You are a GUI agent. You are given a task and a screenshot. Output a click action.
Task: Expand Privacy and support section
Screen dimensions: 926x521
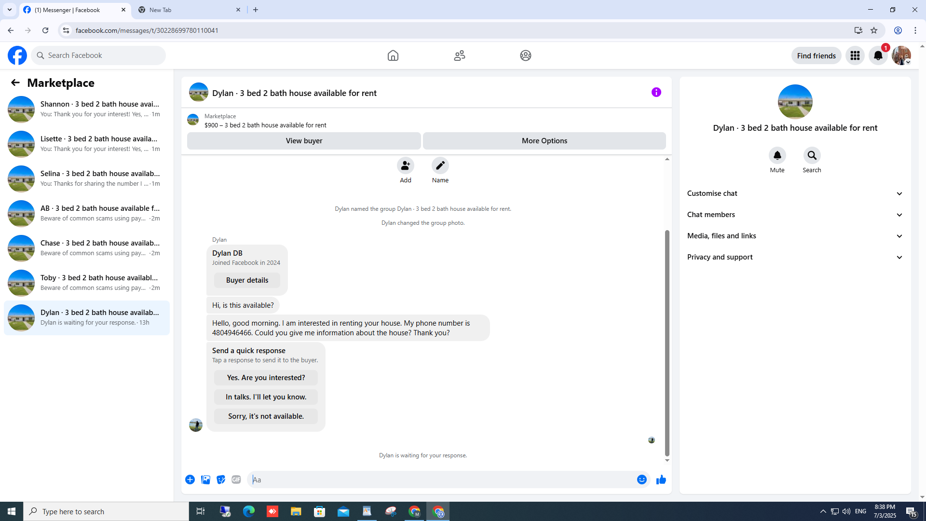[795, 257]
